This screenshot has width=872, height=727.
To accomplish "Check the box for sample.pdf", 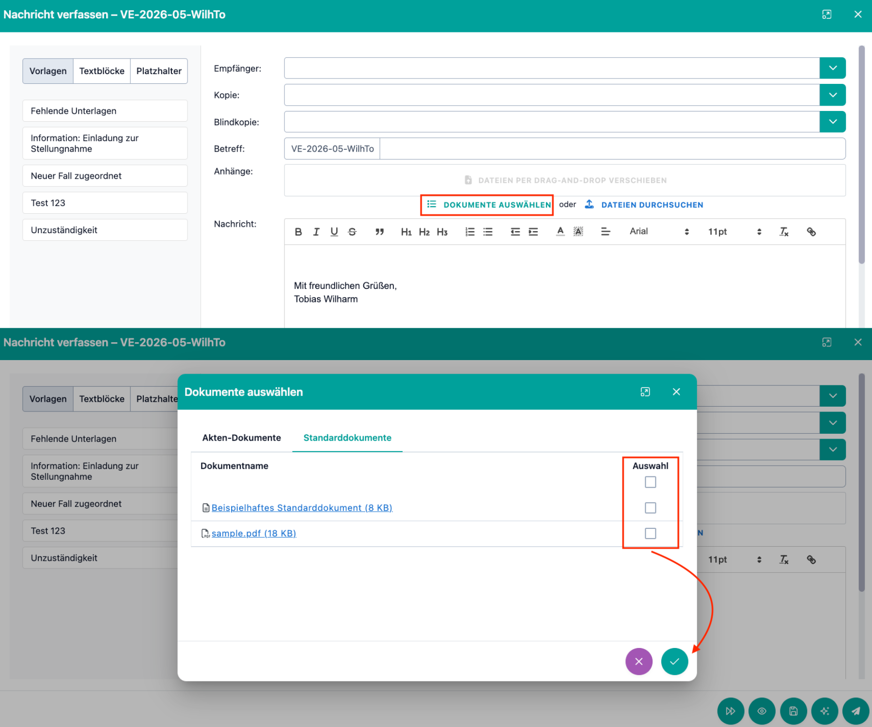I will tap(651, 534).
